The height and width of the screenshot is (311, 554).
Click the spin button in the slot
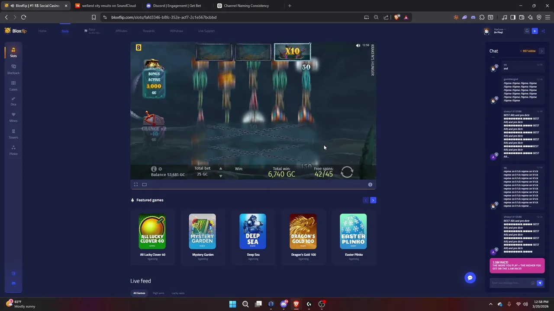(x=347, y=172)
